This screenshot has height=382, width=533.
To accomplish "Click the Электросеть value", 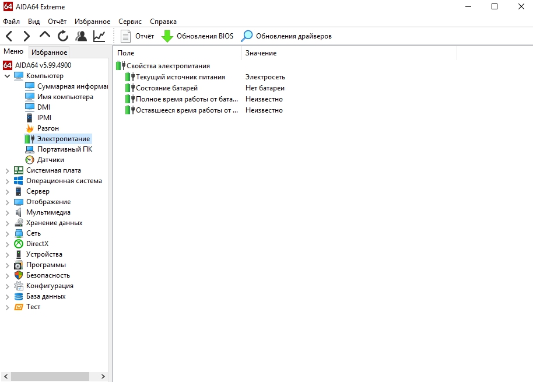I will (265, 77).
